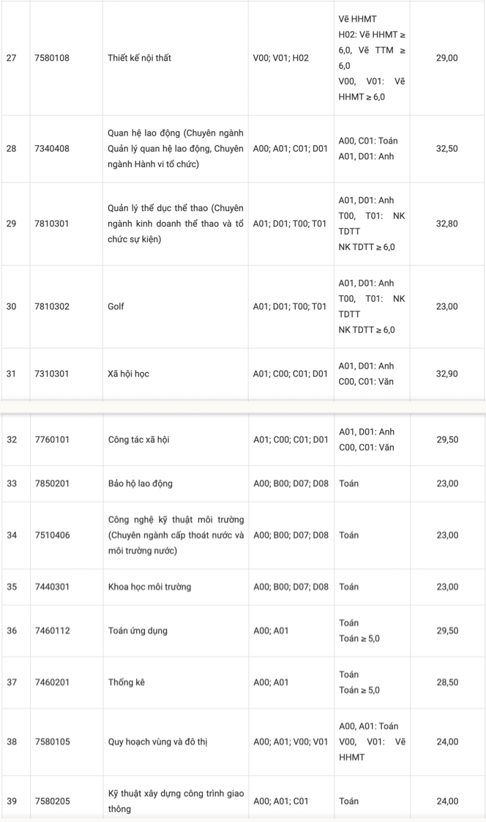The image size is (486, 822).
Task: Click the 28,50 score for Thống kê
Action: click(x=446, y=682)
